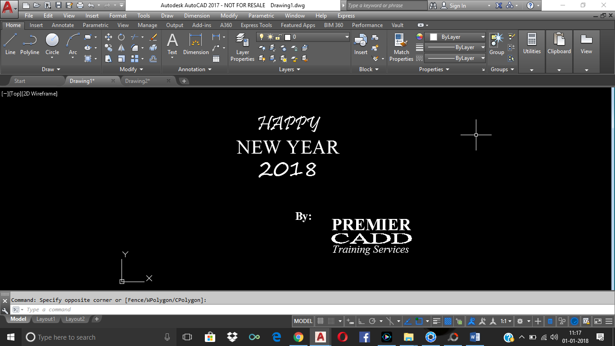Expand the Annotation panel
Viewport: 615px width, 346px height.
tap(195, 69)
